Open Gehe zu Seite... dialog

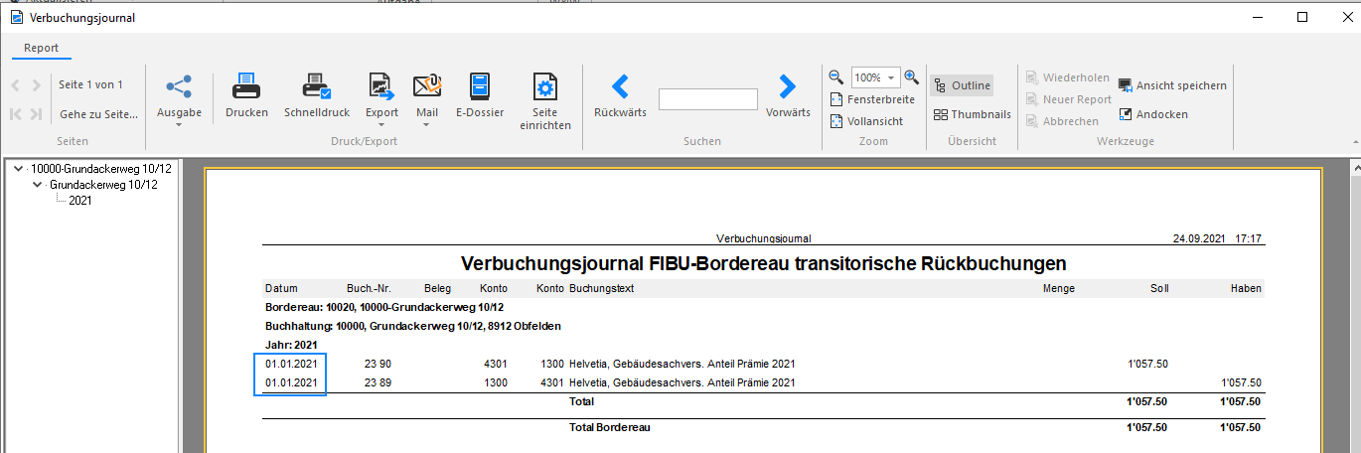coord(98,114)
